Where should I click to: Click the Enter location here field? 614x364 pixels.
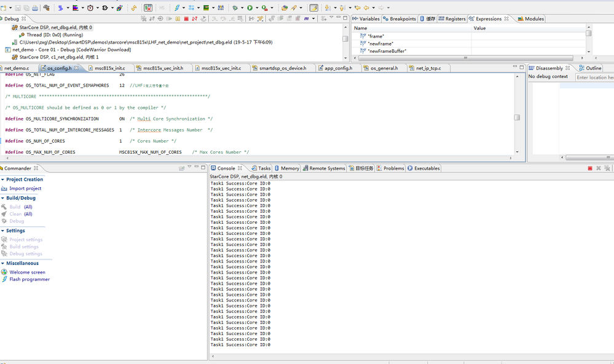pyautogui.click(x=595, y=77)
